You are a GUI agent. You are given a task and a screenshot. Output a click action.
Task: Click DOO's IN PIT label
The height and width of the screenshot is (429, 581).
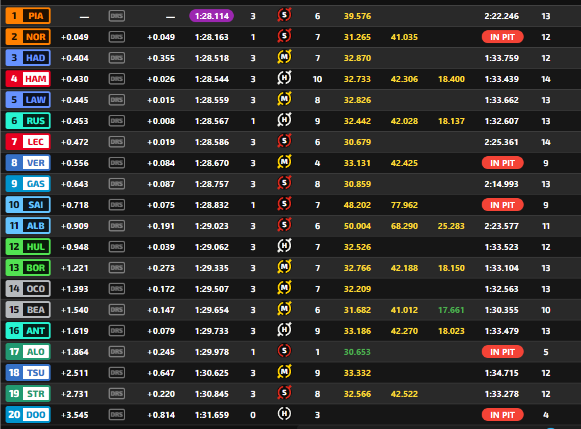tap(503, 415)
